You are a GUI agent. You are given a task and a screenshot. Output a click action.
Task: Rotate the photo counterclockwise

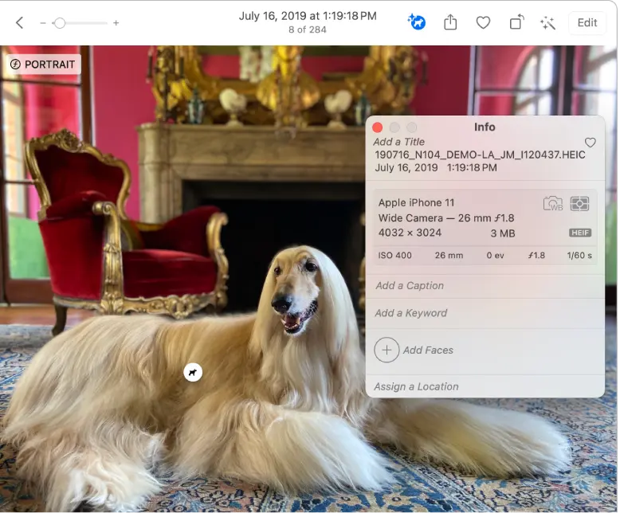coord(516,22)
